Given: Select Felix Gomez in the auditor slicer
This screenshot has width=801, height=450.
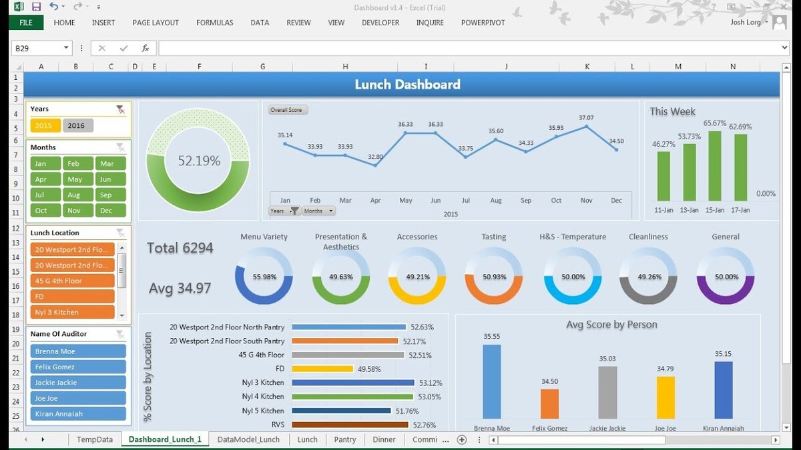Looking at the screenshot, I should [x=77, y=366].
